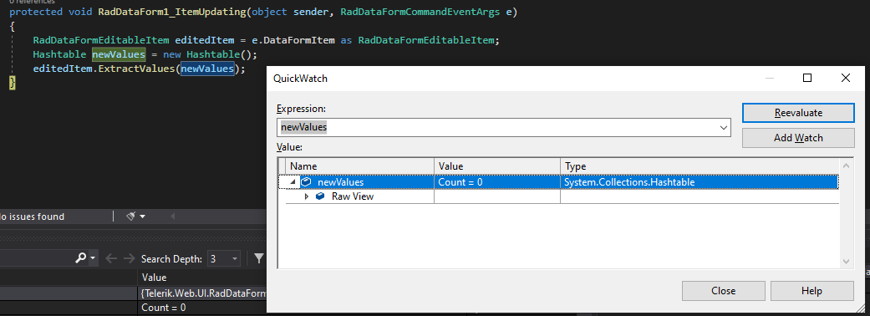Click the find-next right arrow icon

[129, 258]
